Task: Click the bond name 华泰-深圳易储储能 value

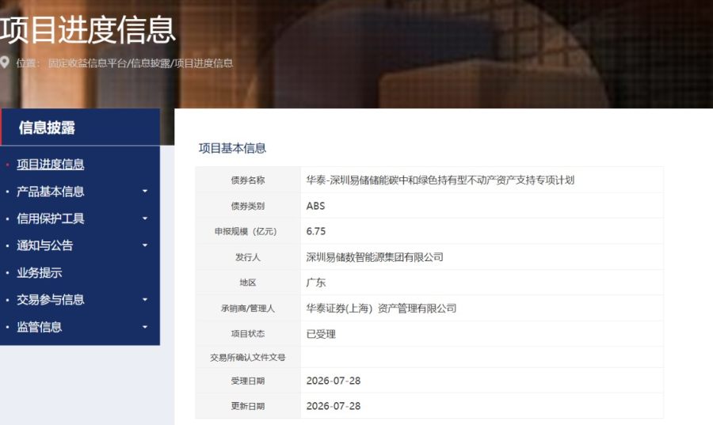Action: (x=440, y=180)
